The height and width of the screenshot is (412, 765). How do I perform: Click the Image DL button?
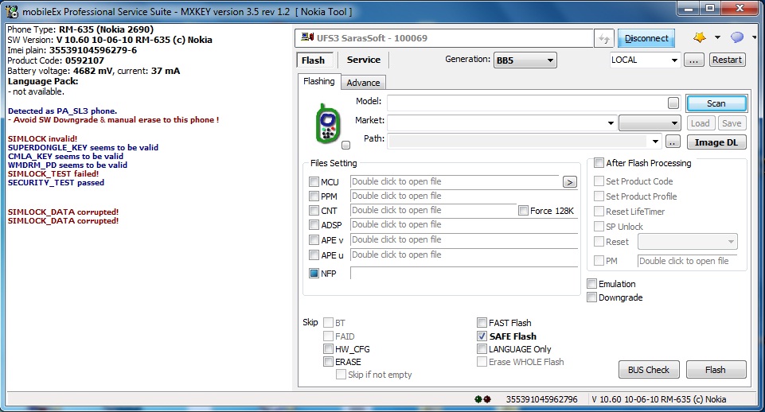(x=716, y=142)
